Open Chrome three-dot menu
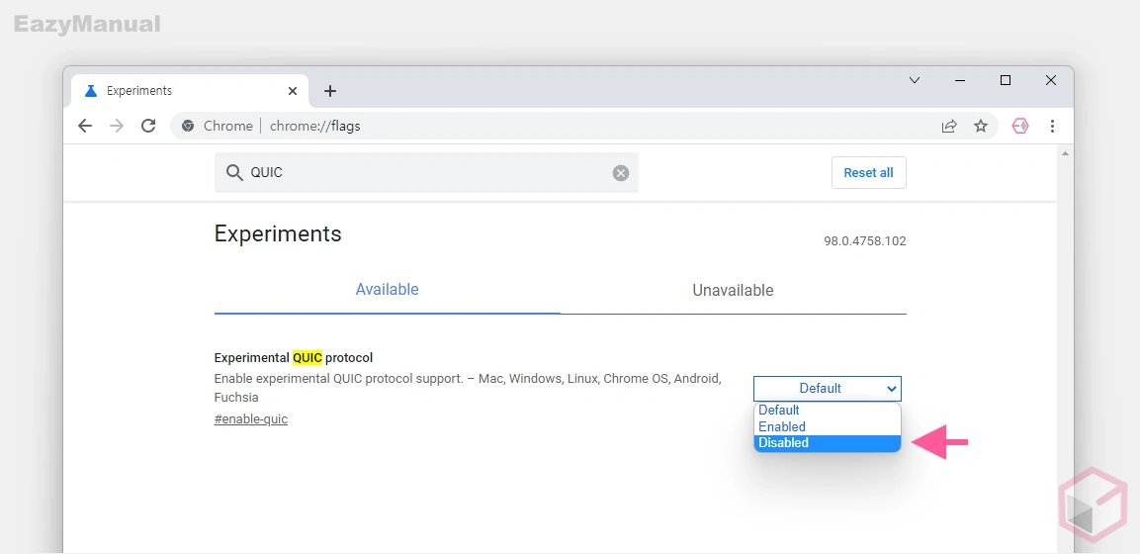 pyautogui.click(x=1052, y=126)
